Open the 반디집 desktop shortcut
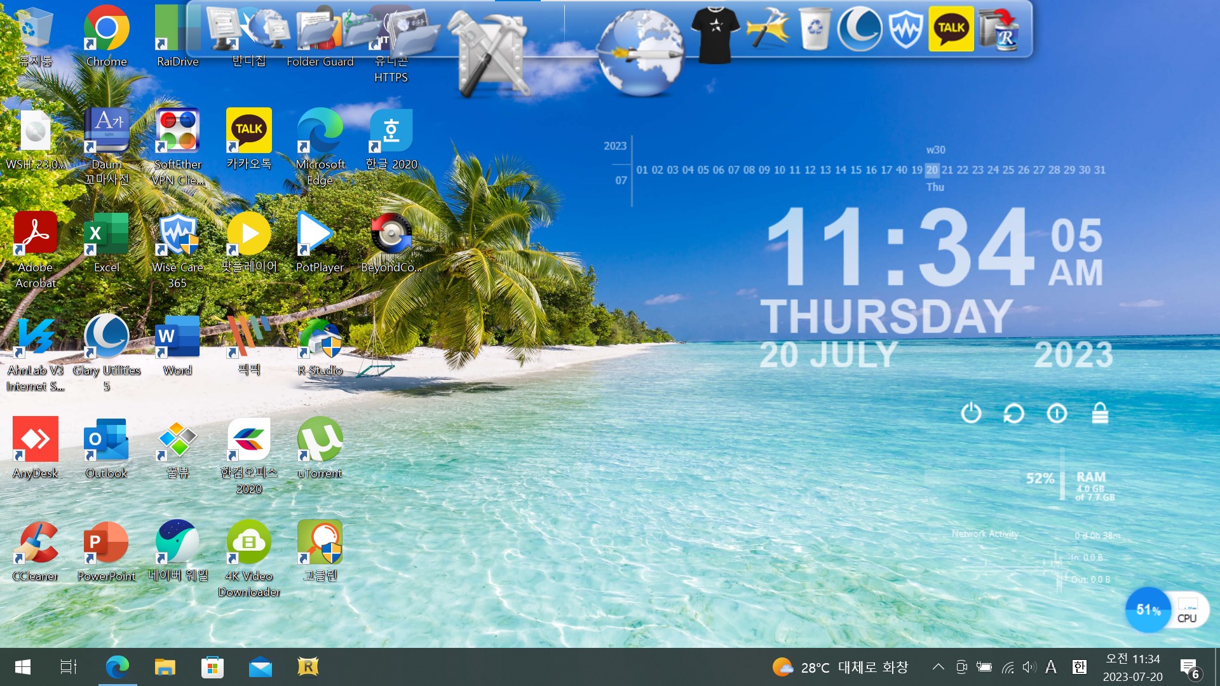The image size is (1220, 686). point(248,29)
